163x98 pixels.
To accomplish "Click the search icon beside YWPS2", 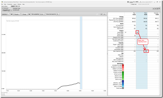I will [x=11, y=10].
